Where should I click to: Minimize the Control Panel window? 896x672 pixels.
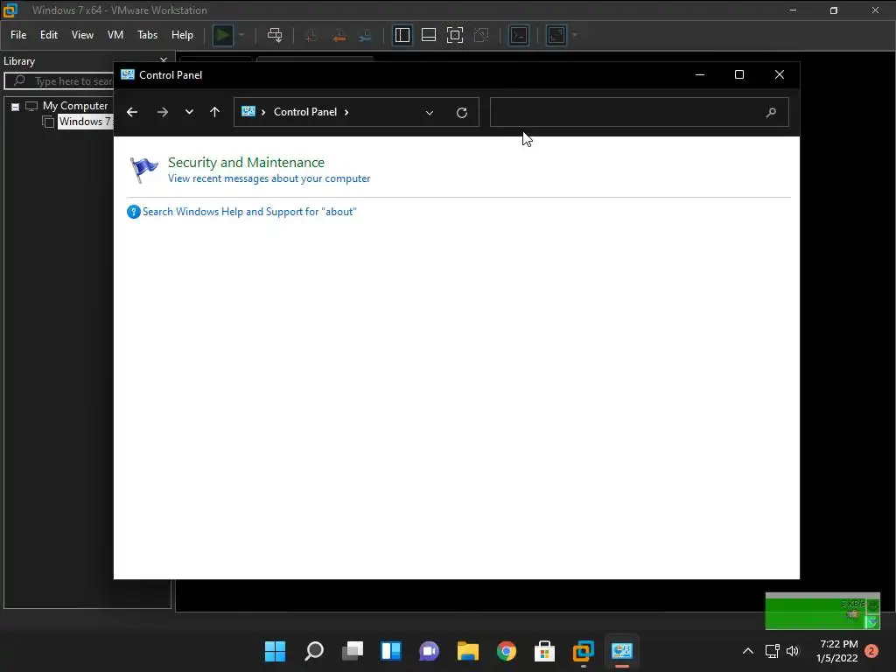(x=699, y=75)
